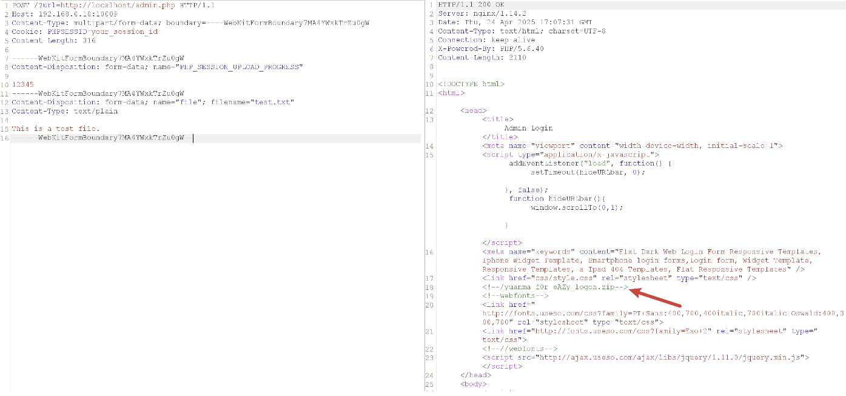Screen dimensions: 846x396
Task: Click the '<!--/yuanma_f0r_eAZy_logon.zip-->' comment
Action: tap(555, 287)
